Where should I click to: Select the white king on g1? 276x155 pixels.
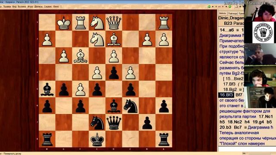click(x=63, y=23)
